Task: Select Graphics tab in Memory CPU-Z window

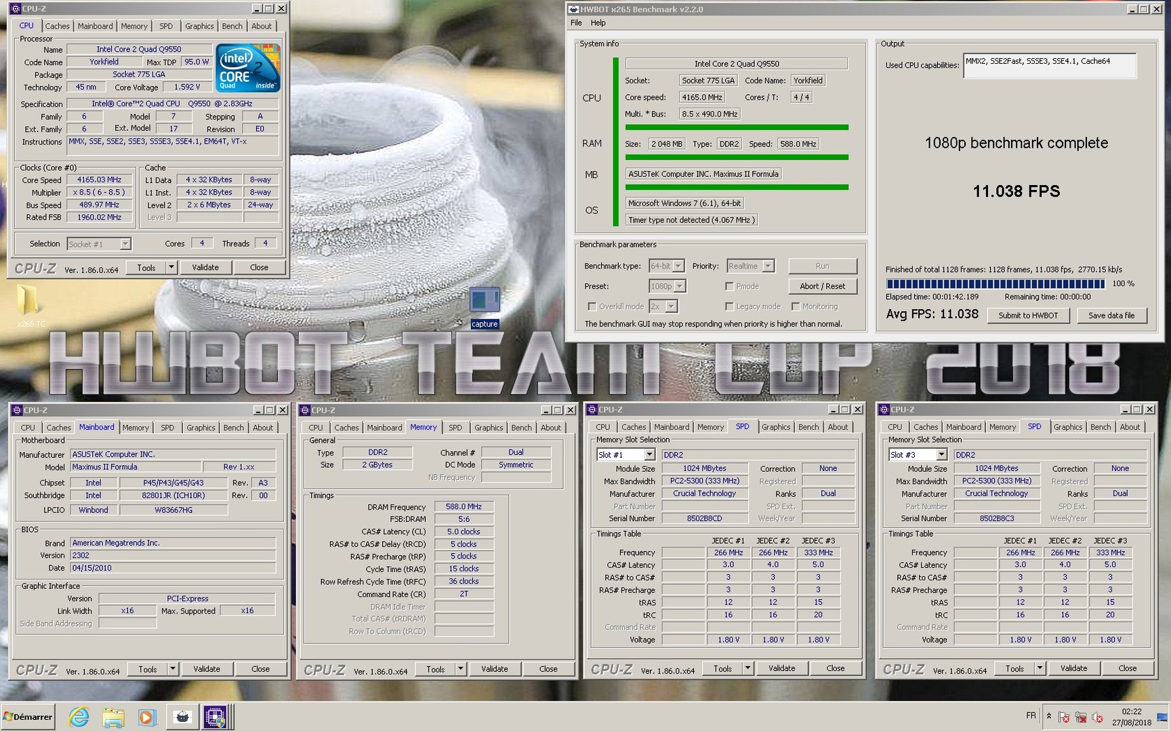Action: pyautogui.click(x=489, y=428)
